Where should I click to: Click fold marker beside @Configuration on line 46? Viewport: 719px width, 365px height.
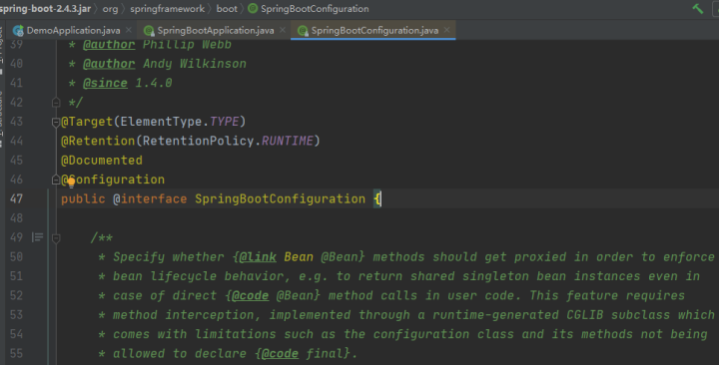pyautogui.click(x=56, y=180)
